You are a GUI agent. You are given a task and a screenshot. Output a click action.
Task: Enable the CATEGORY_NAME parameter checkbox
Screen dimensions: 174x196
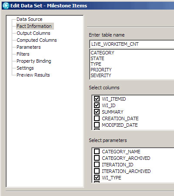click(x=97, y=151)
